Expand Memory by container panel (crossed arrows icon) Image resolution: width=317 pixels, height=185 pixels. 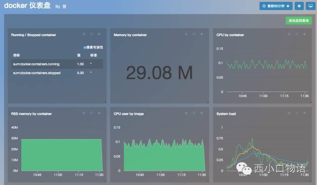(x=186, y=34)
